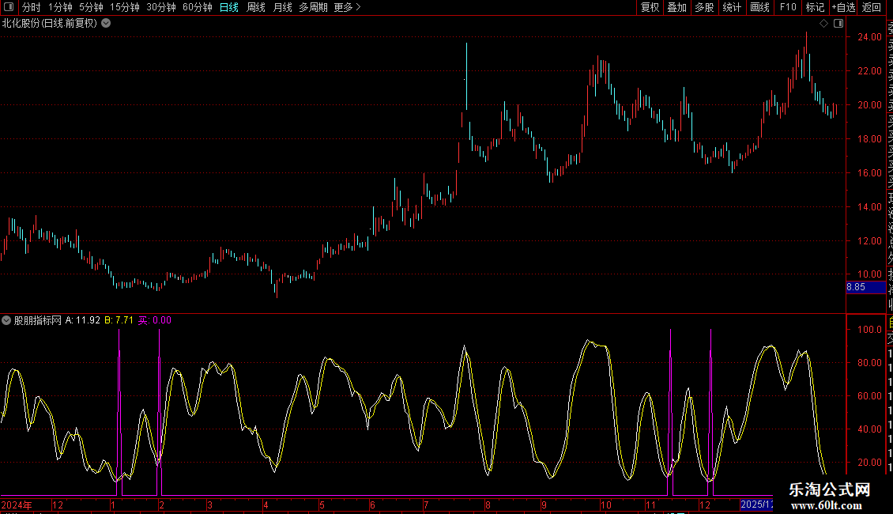This screenshot has height=514, width=893.
Task: Open 多股 multi-stock view
Action: [x=704, y=7]
